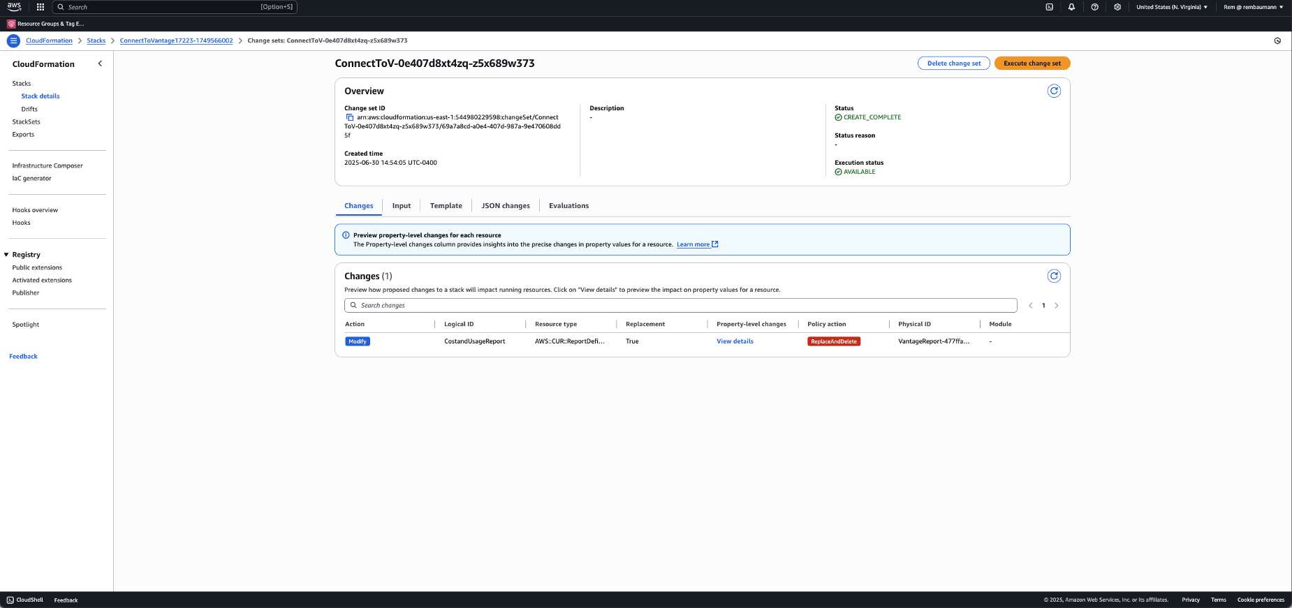
Task: Open Exports in the sidebar
Action: point(23,135)
